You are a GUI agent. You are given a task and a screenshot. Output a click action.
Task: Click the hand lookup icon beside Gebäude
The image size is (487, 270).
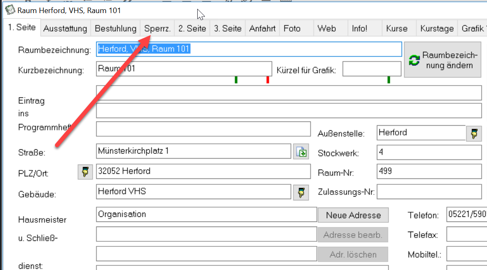(301, 192)
